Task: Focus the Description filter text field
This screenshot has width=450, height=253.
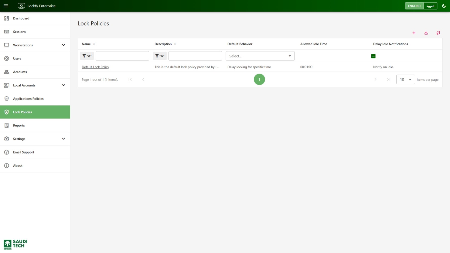Action: point(195,56)
